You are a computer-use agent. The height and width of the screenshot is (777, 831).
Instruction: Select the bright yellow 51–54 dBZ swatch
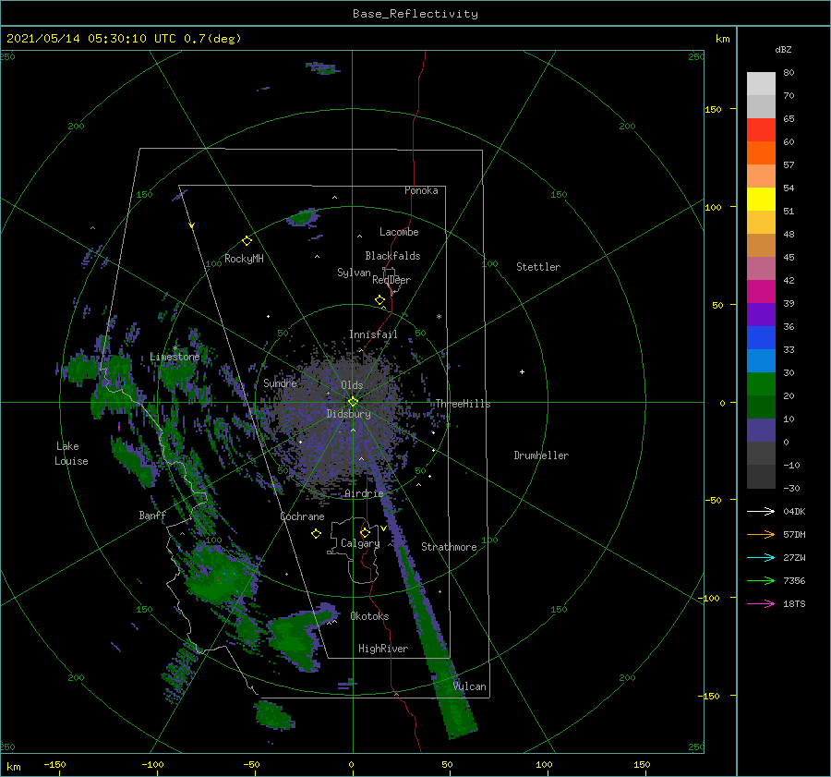[x=761, y=200]
